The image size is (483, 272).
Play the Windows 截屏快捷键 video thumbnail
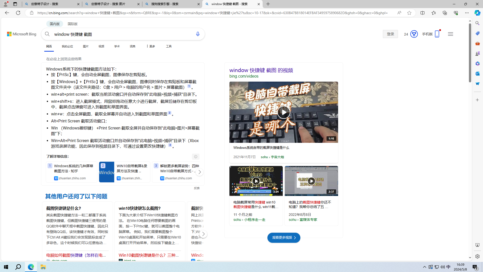coord(284,112)
